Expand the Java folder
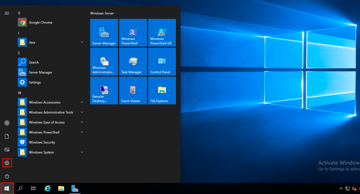This screenshot has height=194, width=360. click(x=51, y=42)
